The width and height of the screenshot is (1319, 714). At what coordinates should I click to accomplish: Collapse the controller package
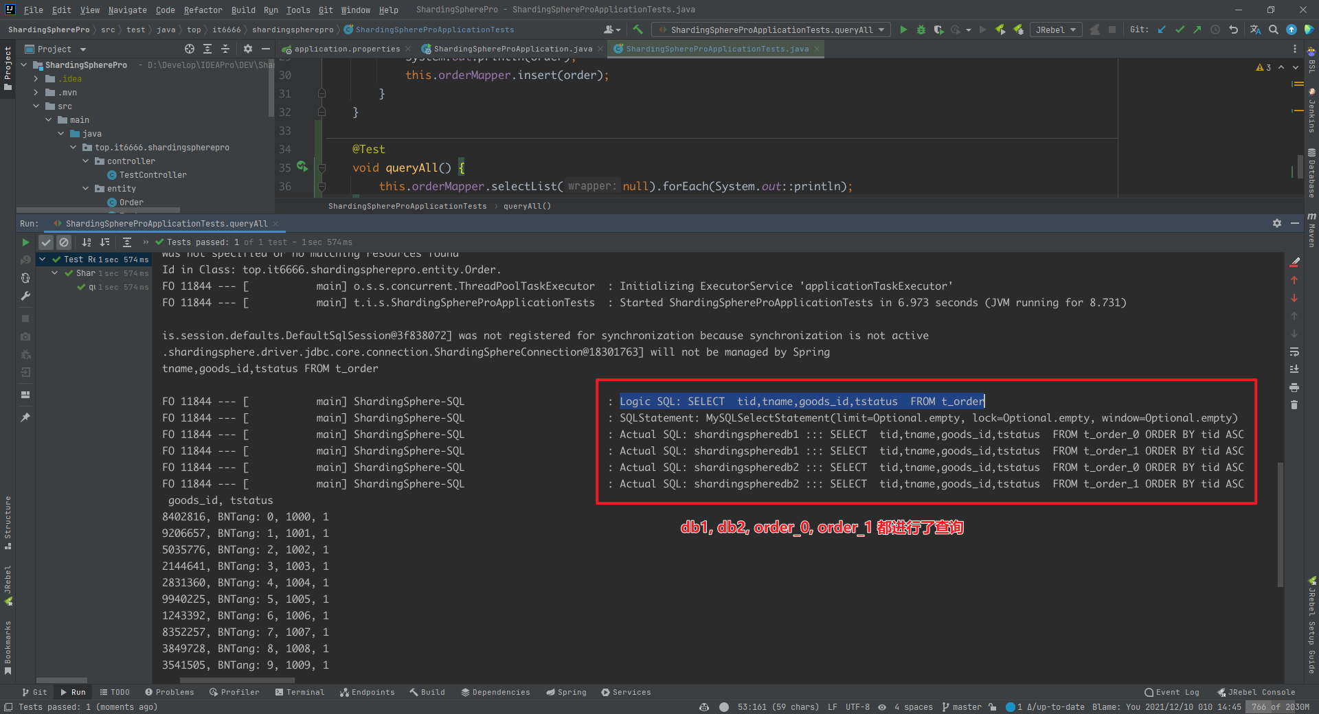tap(85, 161)
